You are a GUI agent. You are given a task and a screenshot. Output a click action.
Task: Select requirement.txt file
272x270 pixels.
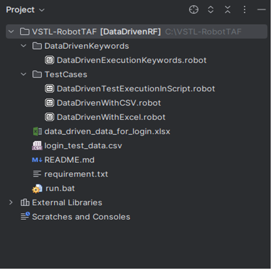[76, 174]
